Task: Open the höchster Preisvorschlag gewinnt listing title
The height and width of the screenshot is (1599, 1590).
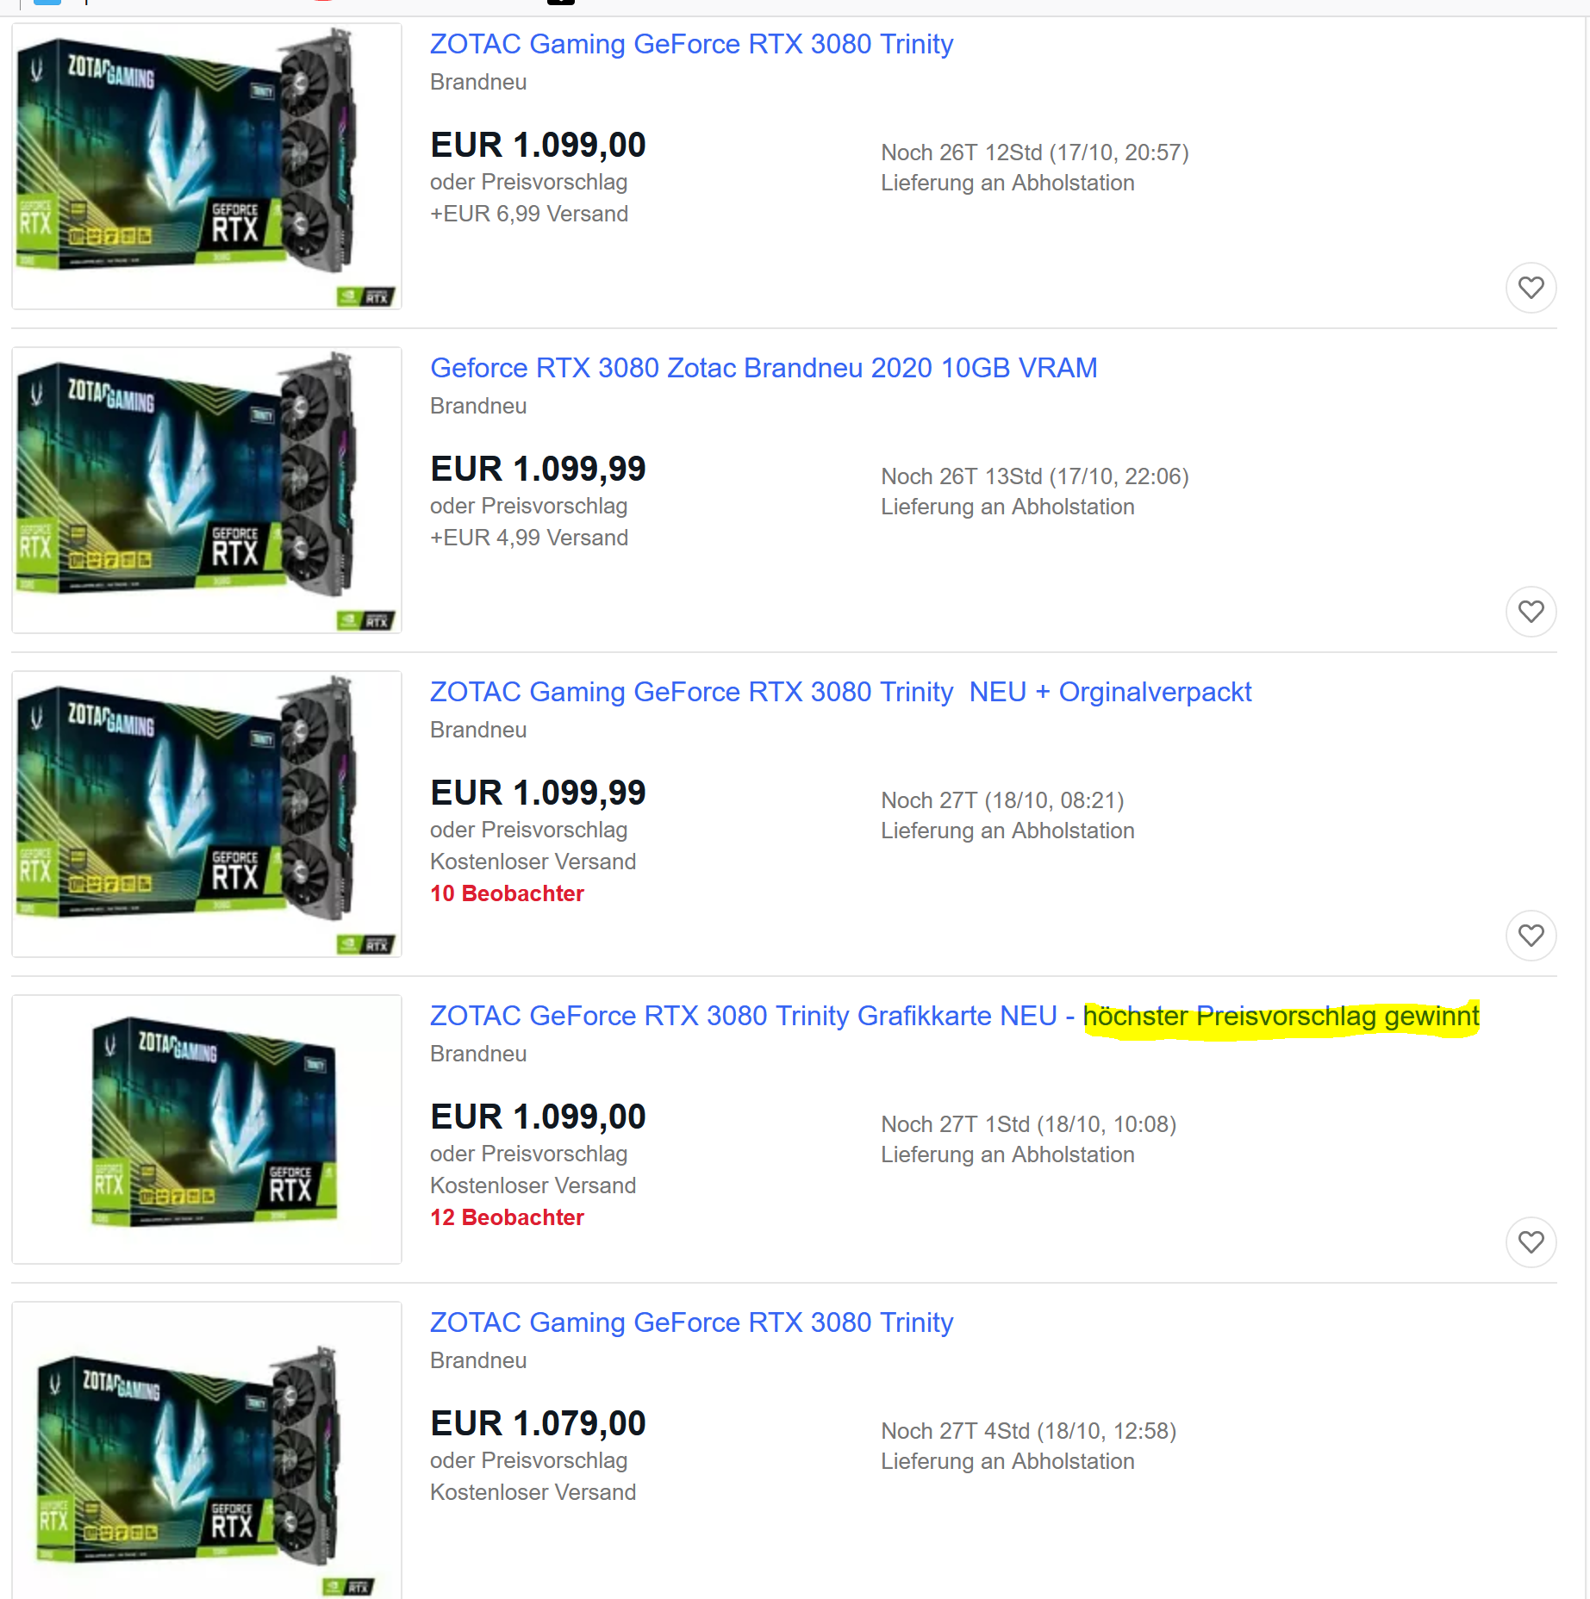Action: point(955,1016)
